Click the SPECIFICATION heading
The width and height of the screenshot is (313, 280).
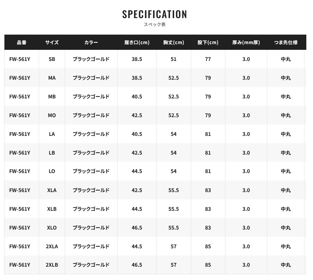tap(155, 14)
